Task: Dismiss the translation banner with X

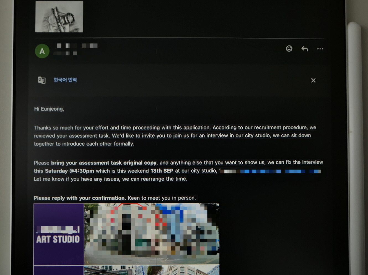Action: coord(313,80)
